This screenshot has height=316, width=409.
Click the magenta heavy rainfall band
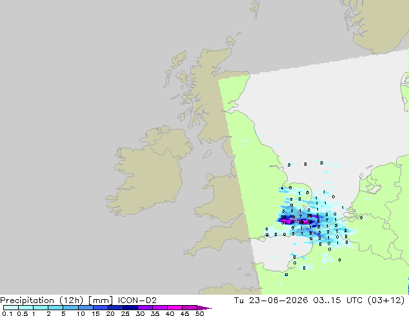click(x=295, y=222)
